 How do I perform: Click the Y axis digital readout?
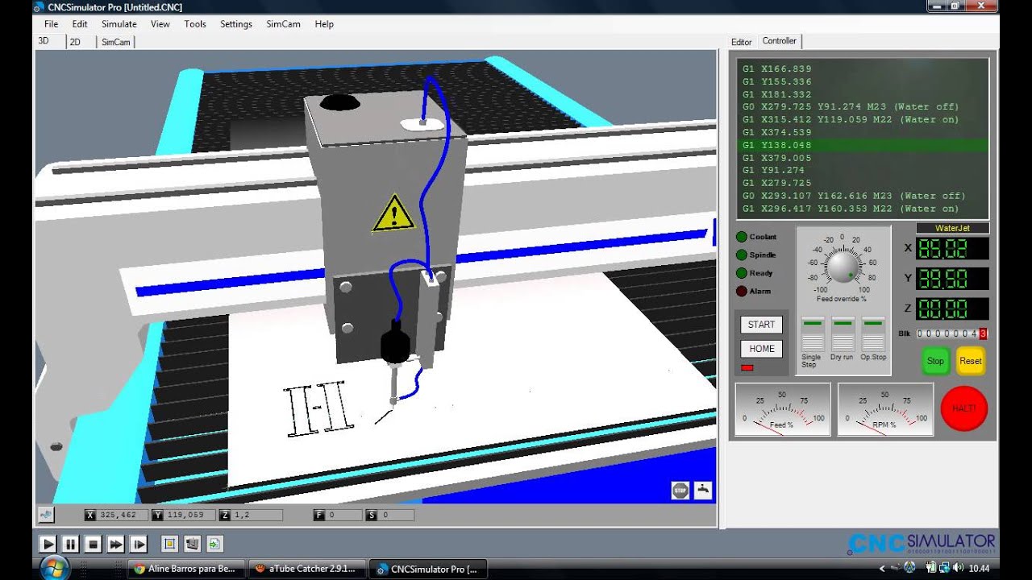pyautogui.click(x=952, y=278)
